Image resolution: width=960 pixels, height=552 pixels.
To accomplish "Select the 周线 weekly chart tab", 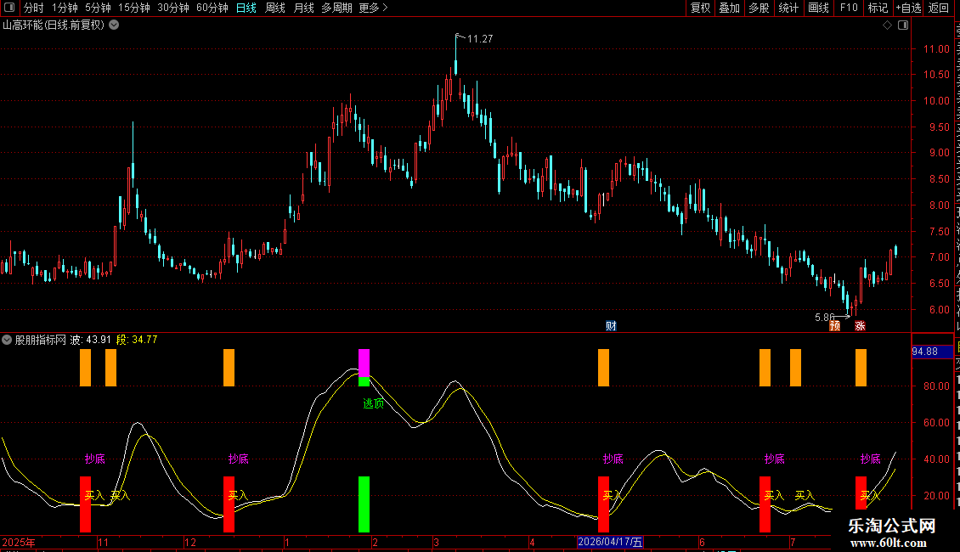I will coord(275,8).
